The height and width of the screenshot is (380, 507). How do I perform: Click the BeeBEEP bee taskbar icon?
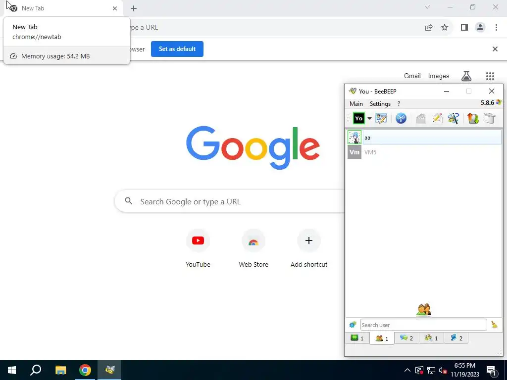coord(110,370)
